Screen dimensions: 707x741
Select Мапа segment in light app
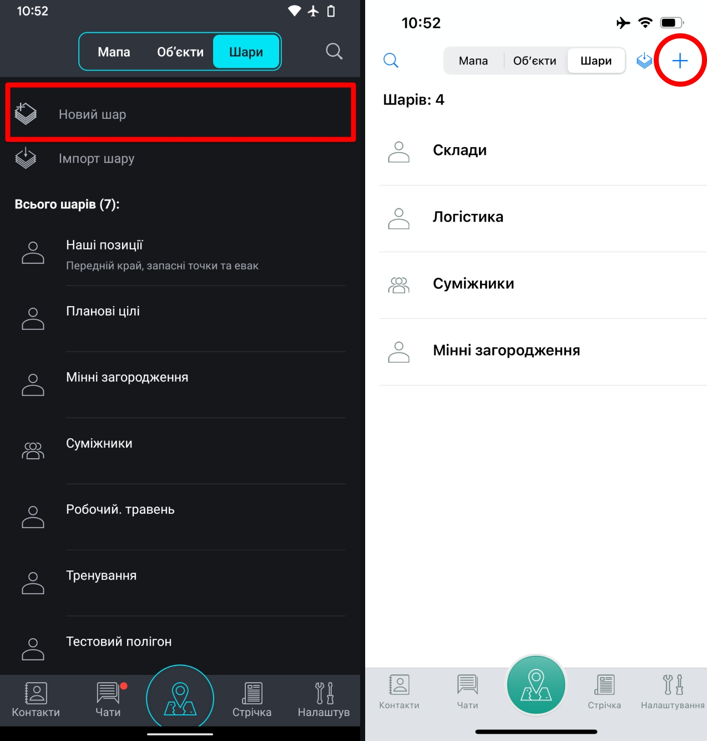[473, 61]
